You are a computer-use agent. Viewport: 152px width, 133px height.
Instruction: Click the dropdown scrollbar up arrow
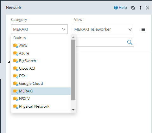(73, 37)
